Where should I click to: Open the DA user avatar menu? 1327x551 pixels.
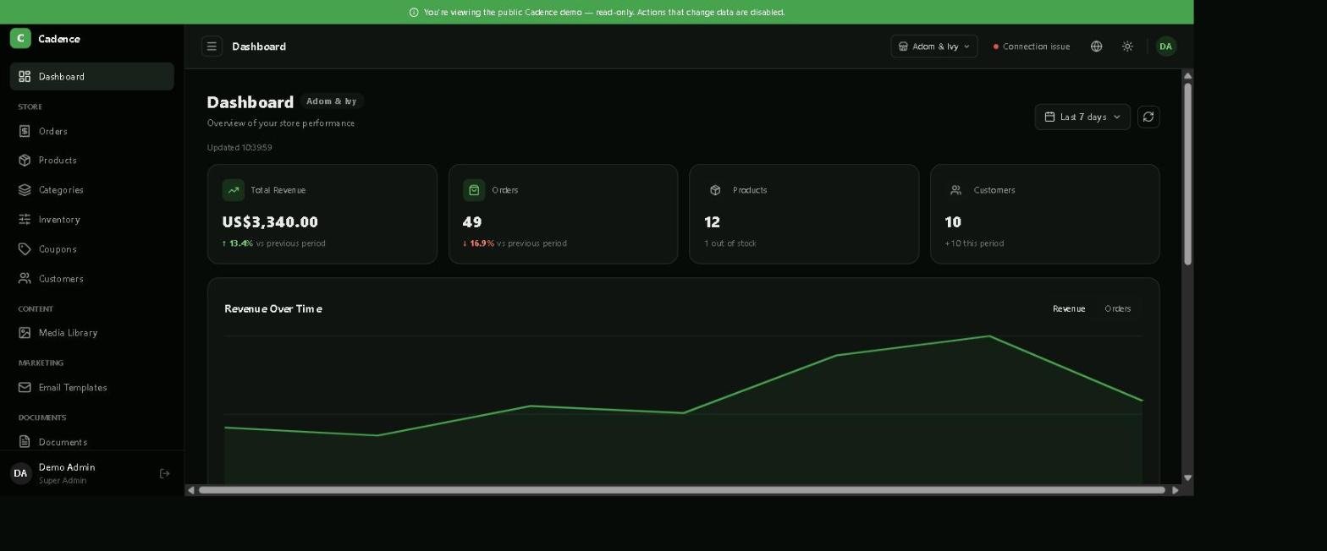tap(1165, 46)
